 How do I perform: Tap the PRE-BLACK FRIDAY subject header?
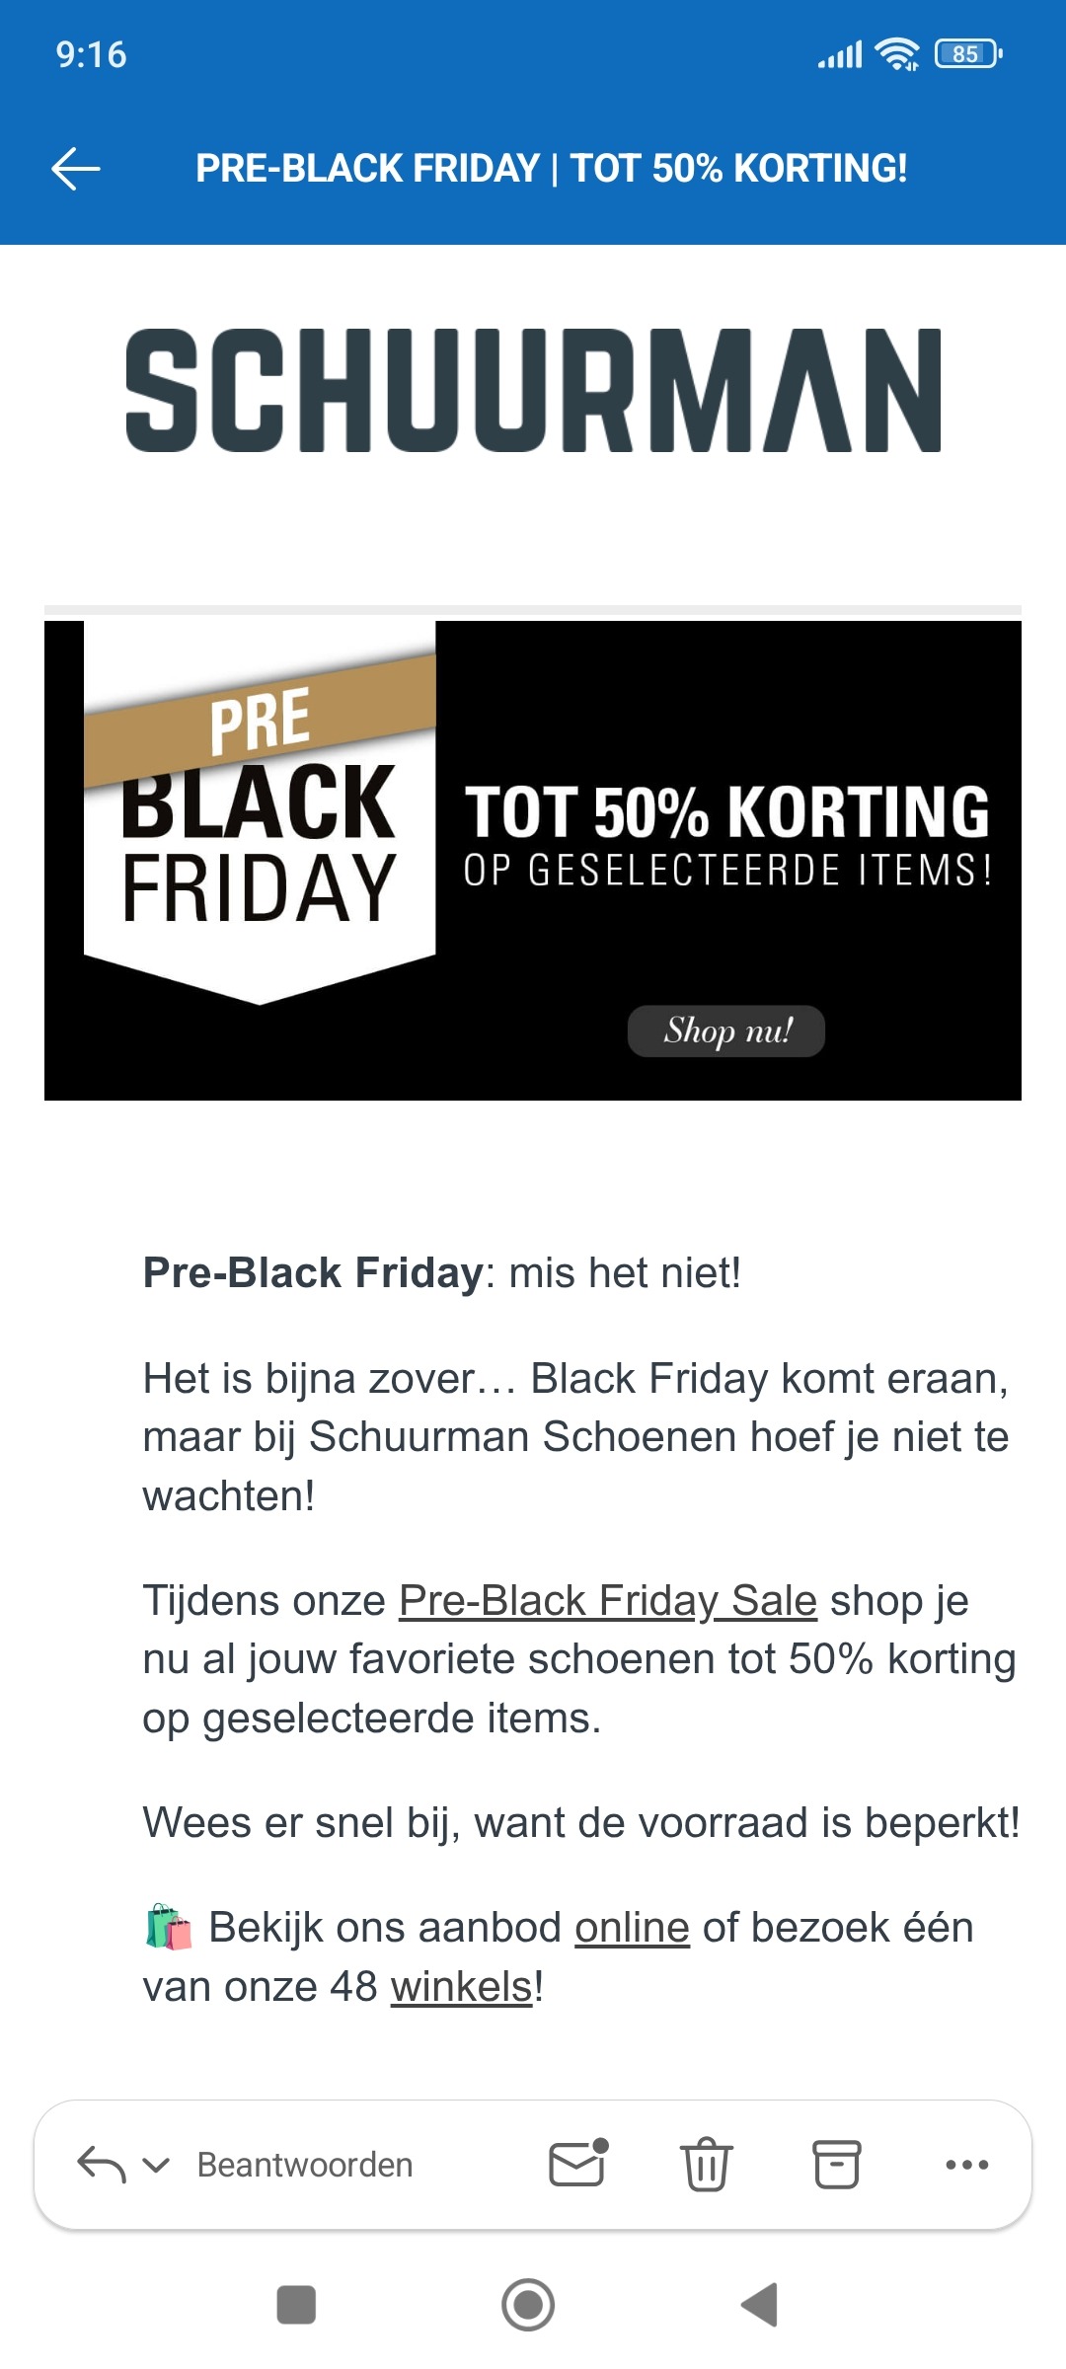pyautogui.click(x=551, y=170)
